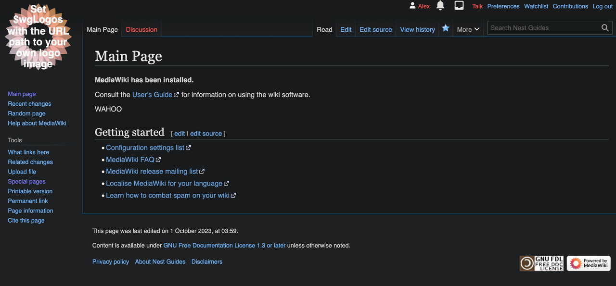The height and width of the screenshot is (286, 616).
Task: Toggle the watchlist star for this page
Action: pyautogui.click(x=446, y=29)
